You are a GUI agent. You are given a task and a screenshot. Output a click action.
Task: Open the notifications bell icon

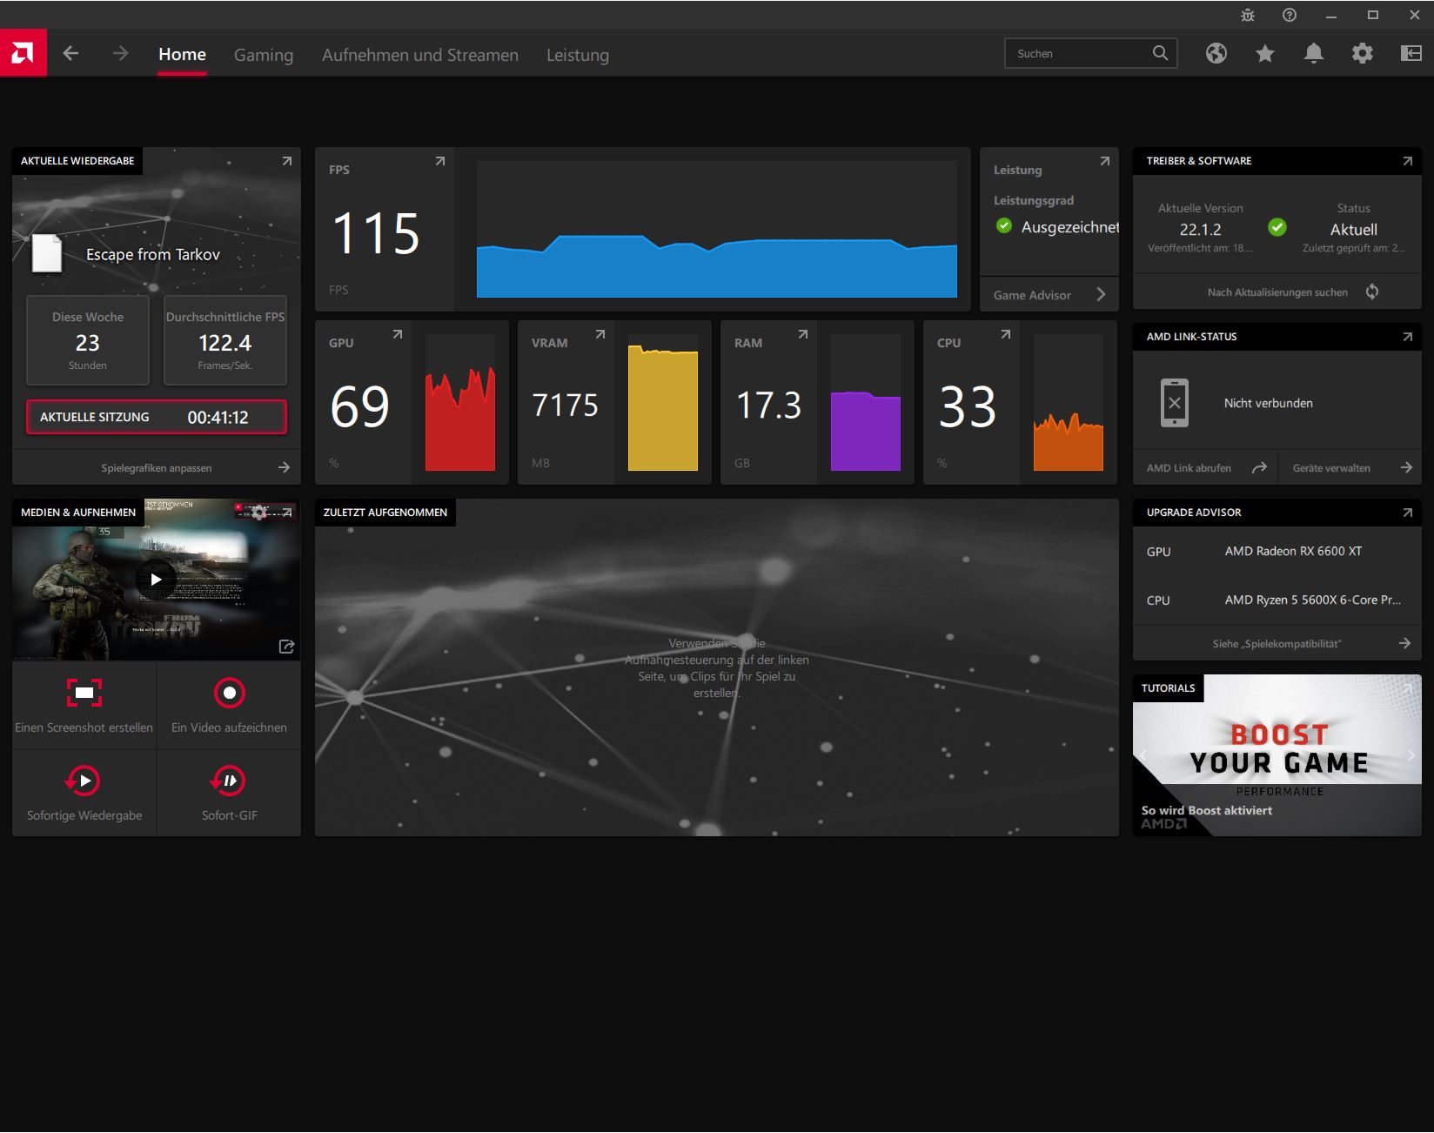(x=1314, y=54)
